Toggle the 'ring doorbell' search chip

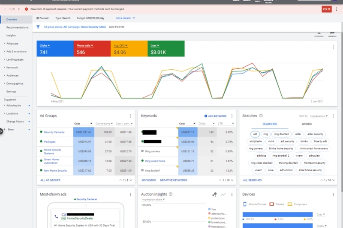tap(282, 134)
